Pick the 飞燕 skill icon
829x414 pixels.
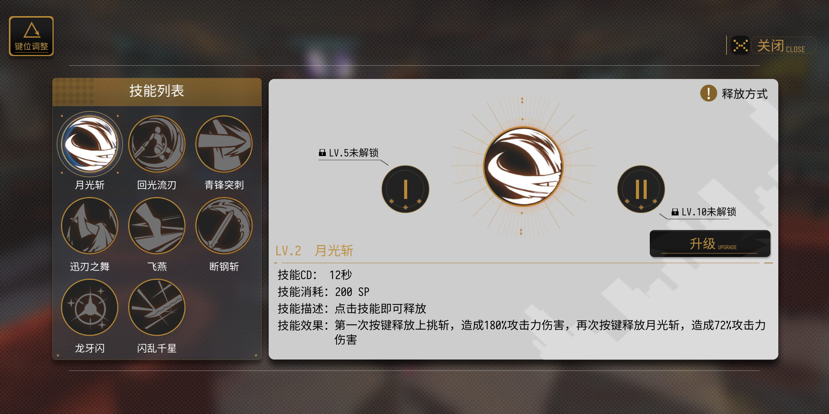(157, 226)
